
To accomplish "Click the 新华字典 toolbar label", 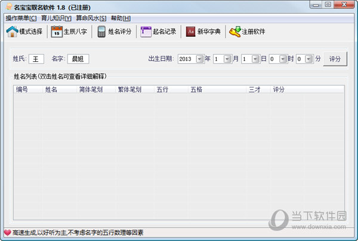I will (209, 32).
